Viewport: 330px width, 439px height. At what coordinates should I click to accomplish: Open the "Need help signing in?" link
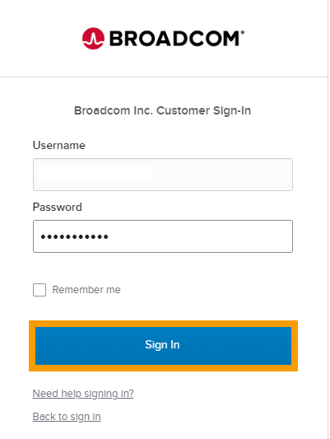point(83,394)
